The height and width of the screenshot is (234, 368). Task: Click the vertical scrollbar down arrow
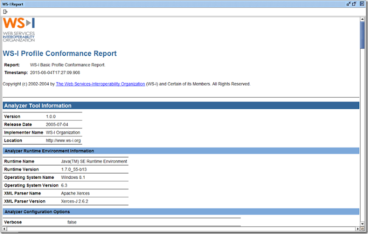click(x=362, y=224)
